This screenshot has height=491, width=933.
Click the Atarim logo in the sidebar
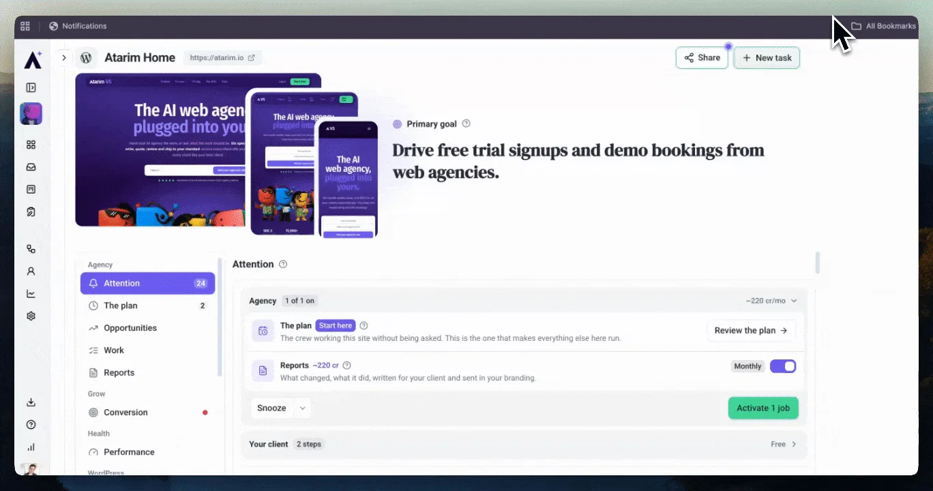[32, 60]
